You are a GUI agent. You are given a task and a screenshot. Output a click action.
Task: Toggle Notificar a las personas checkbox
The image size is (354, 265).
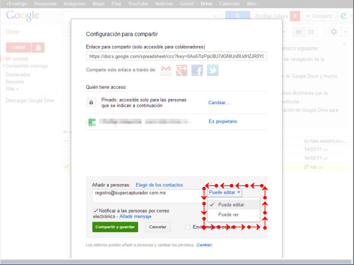96,211
